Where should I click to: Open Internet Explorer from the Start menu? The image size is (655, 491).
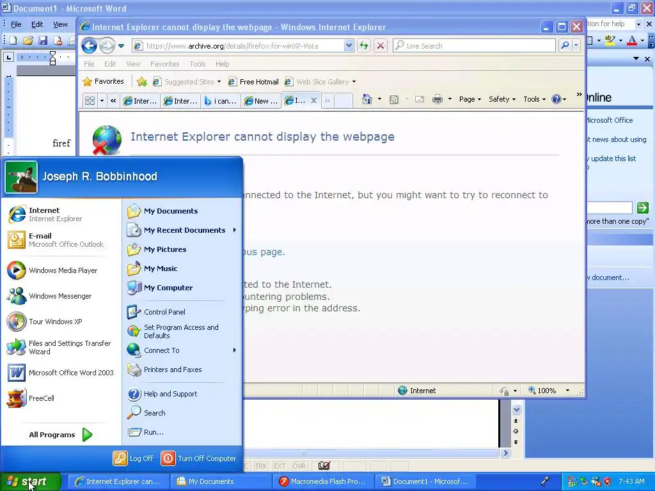point(61,215)
